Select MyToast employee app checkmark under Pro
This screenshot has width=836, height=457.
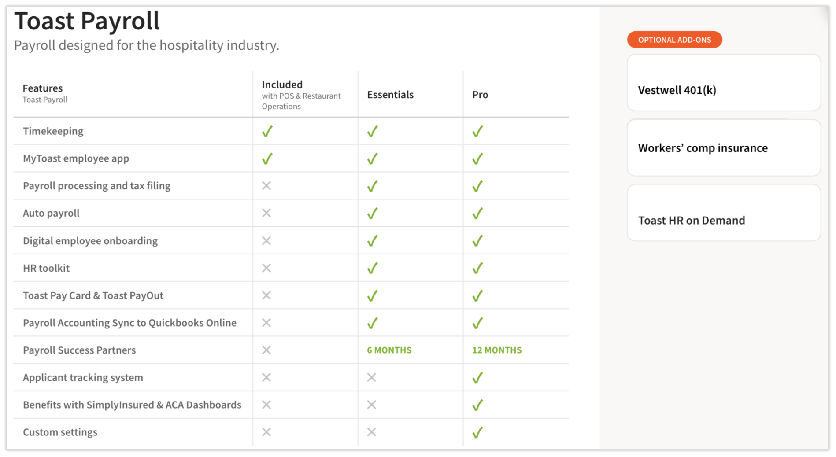pos(478,158)
